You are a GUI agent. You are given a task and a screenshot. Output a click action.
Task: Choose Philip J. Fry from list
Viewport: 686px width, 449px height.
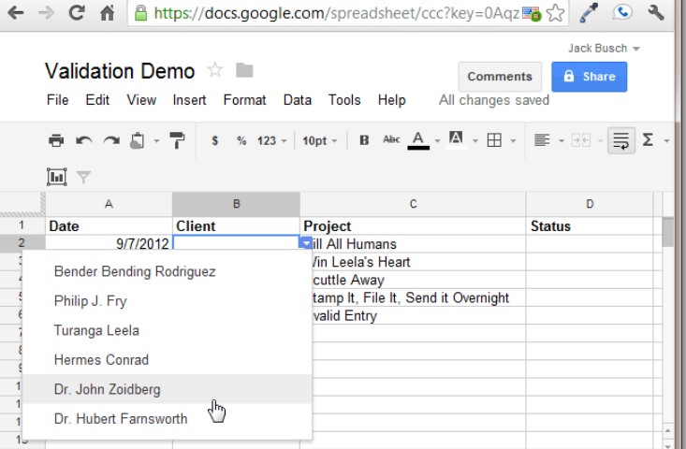pyautogui.click(x=168, y=301)
